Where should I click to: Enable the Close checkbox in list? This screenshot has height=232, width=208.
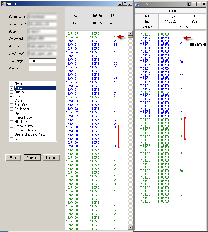[12, 100]
